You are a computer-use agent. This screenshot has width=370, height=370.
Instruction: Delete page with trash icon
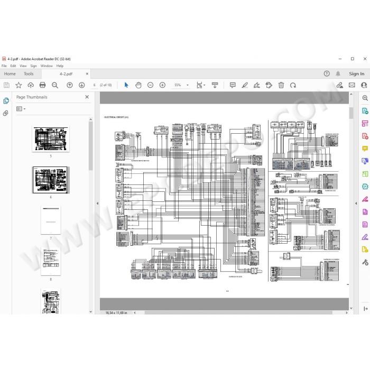(x=281, y=85)
